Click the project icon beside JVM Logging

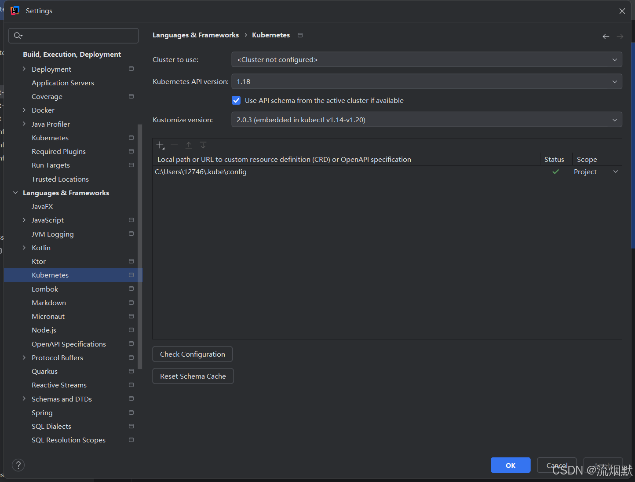(131, 234)
